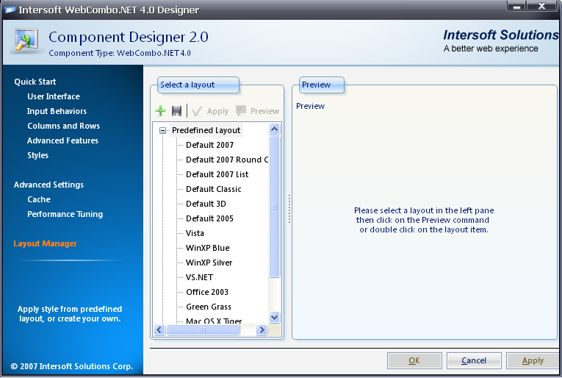Select Mac OS X Tiger layout
Image resolution: width=562 pixels, height=378 pixels.
214,321
